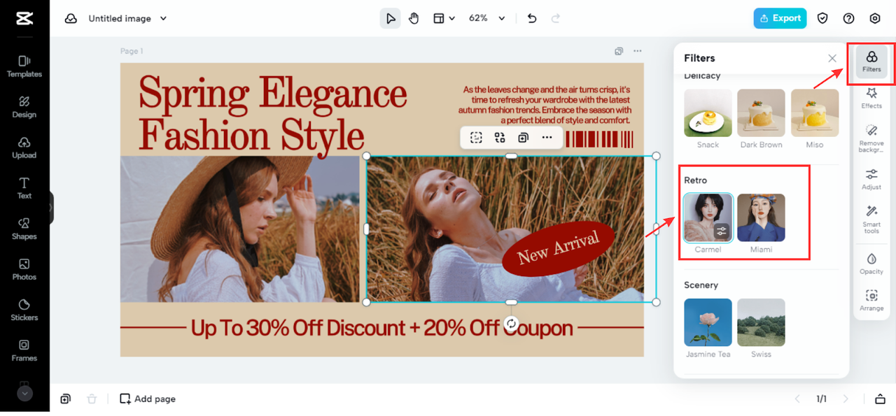Click the bottom-left duplicate page icon

(x=65, y=399)
